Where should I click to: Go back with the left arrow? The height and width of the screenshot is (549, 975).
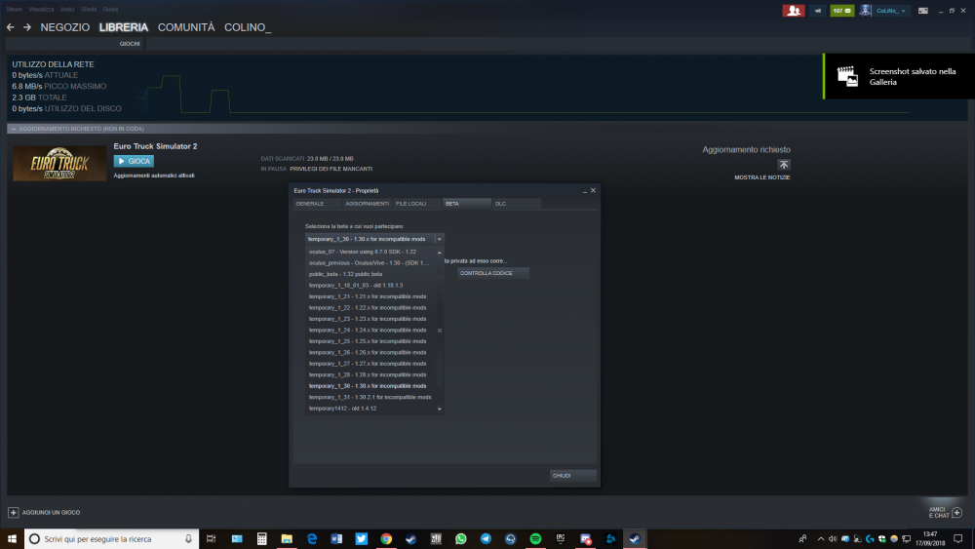click(10, 27)
